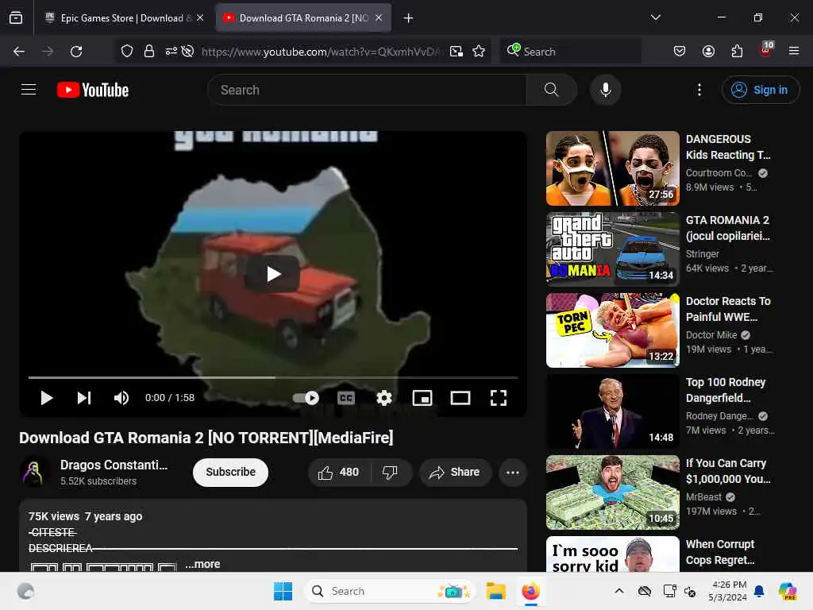Close the Epic Games Store tab
The image size is (813, 610).
[x=200, y=17]
